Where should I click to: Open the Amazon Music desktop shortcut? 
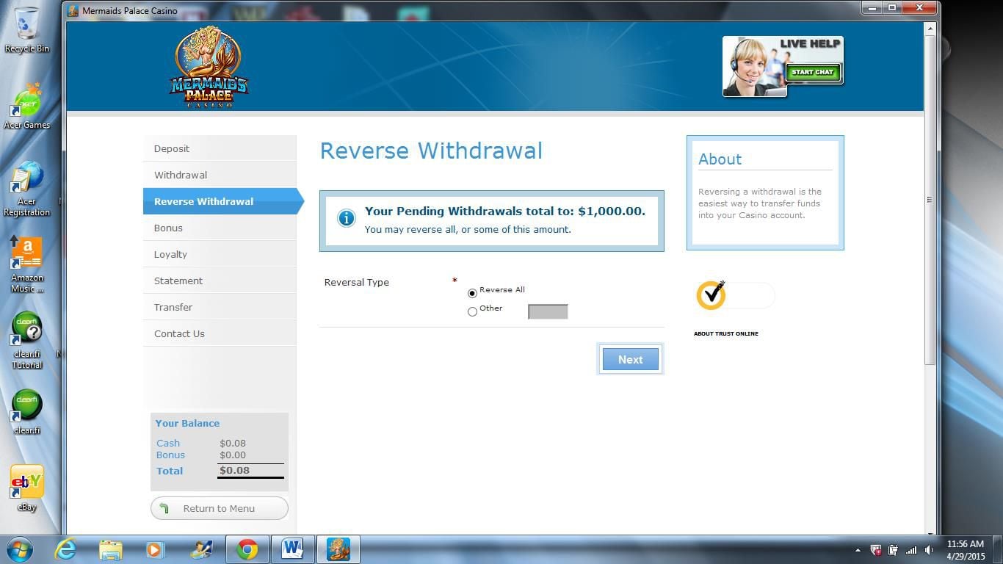pyautogui.click(x=27, y=265)
